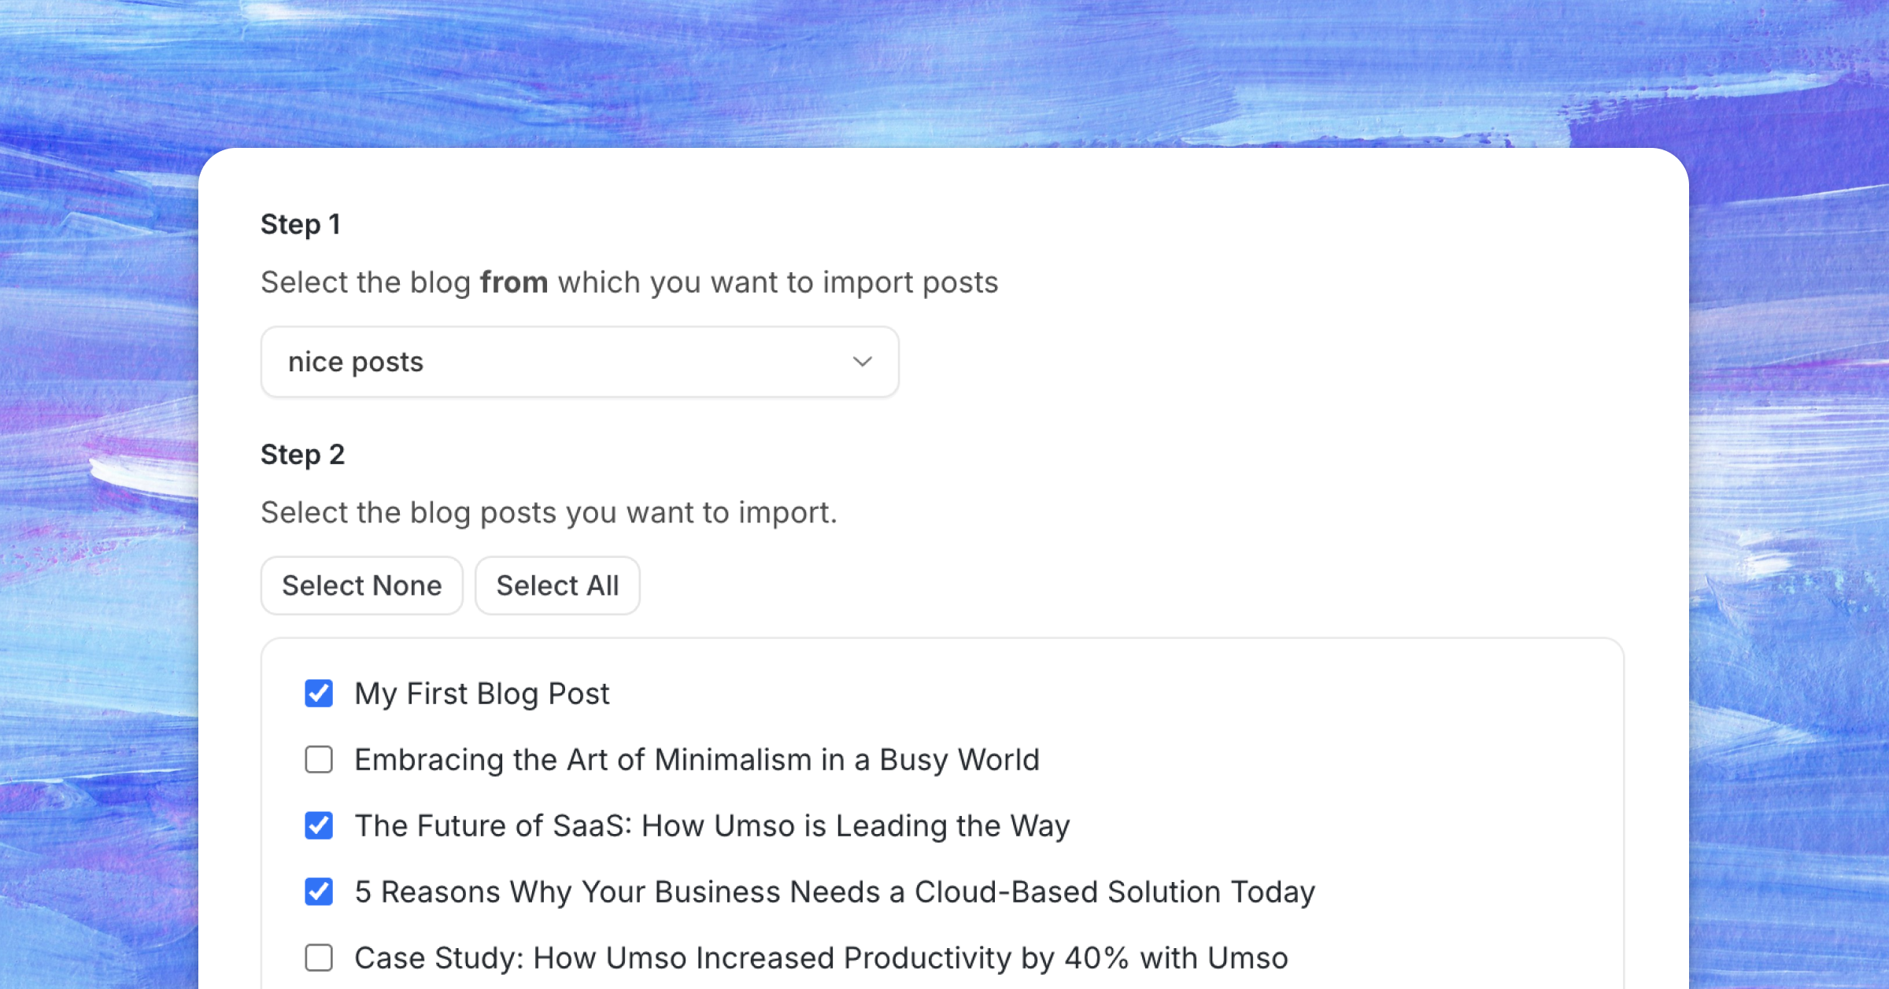Click the Step 1 heading
The image size is (1889, 989).
point(301,224)
